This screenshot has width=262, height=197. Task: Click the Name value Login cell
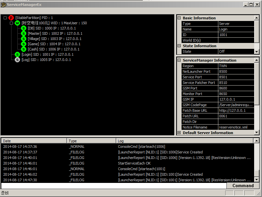236,29
